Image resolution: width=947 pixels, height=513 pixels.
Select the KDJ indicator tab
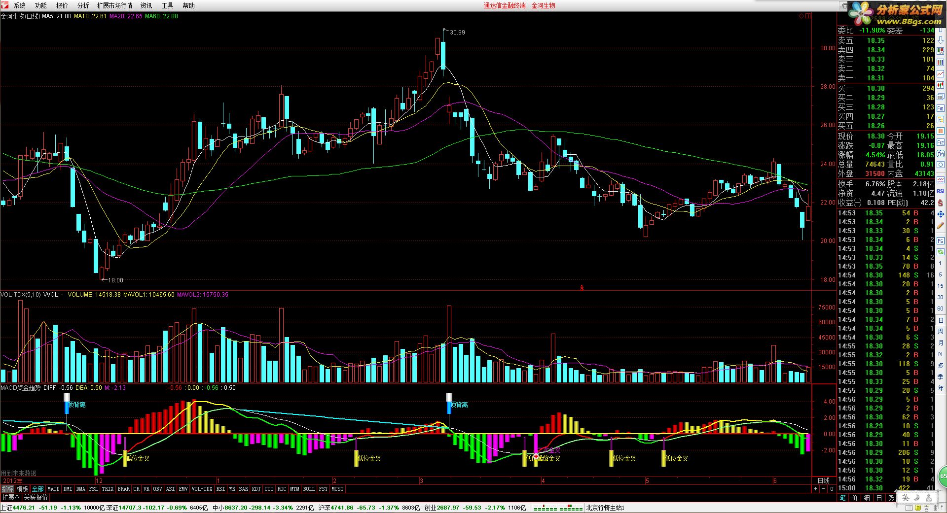coord(256,489)
